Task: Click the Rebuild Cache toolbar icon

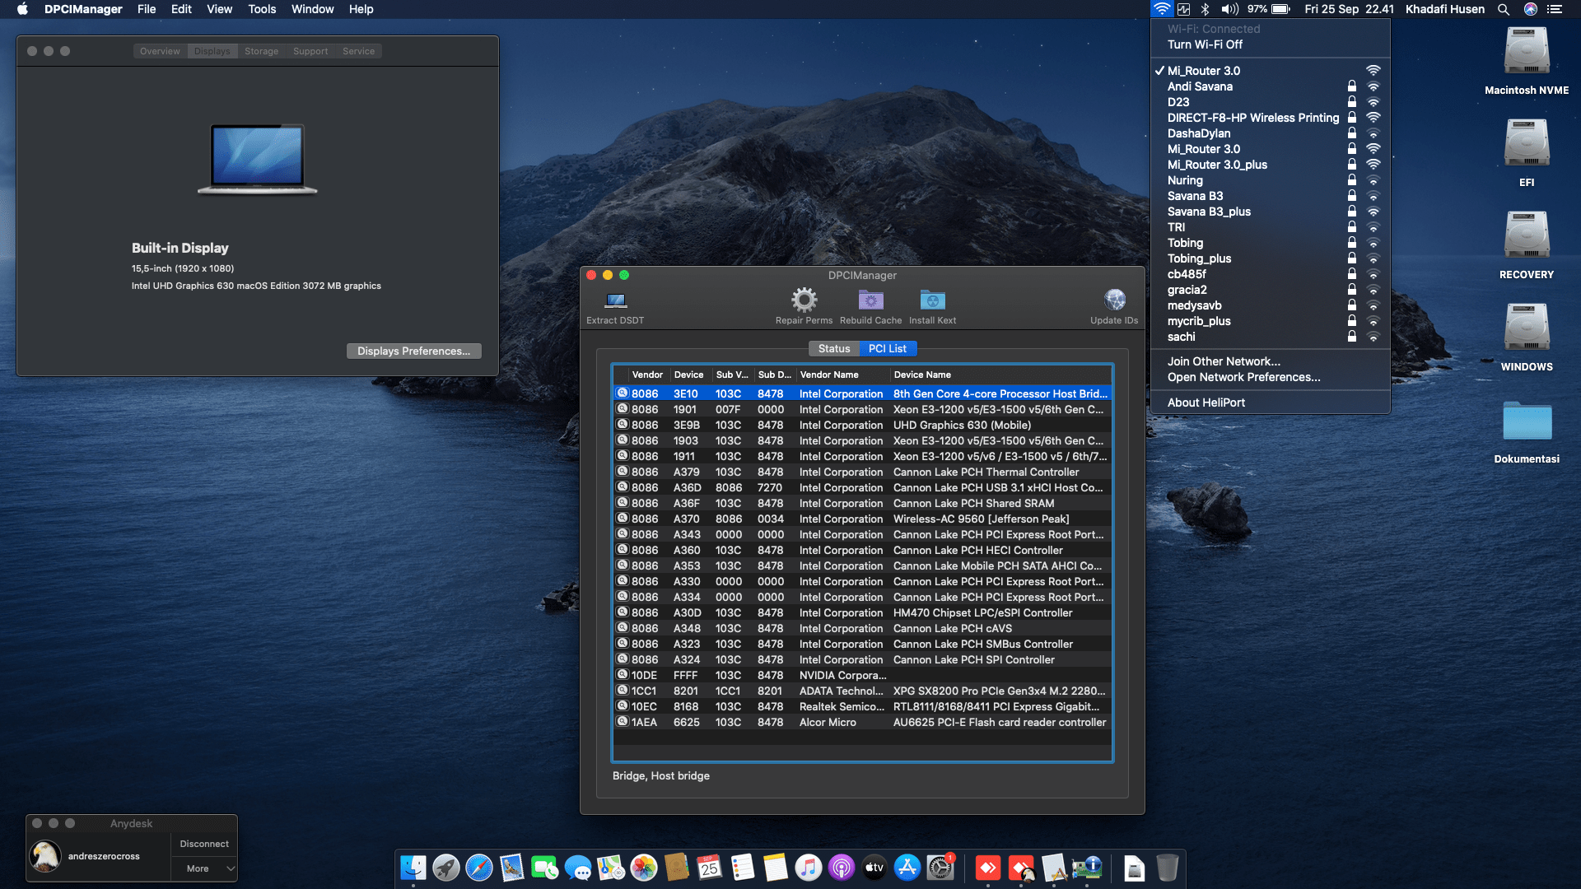Action: point(870,300)
